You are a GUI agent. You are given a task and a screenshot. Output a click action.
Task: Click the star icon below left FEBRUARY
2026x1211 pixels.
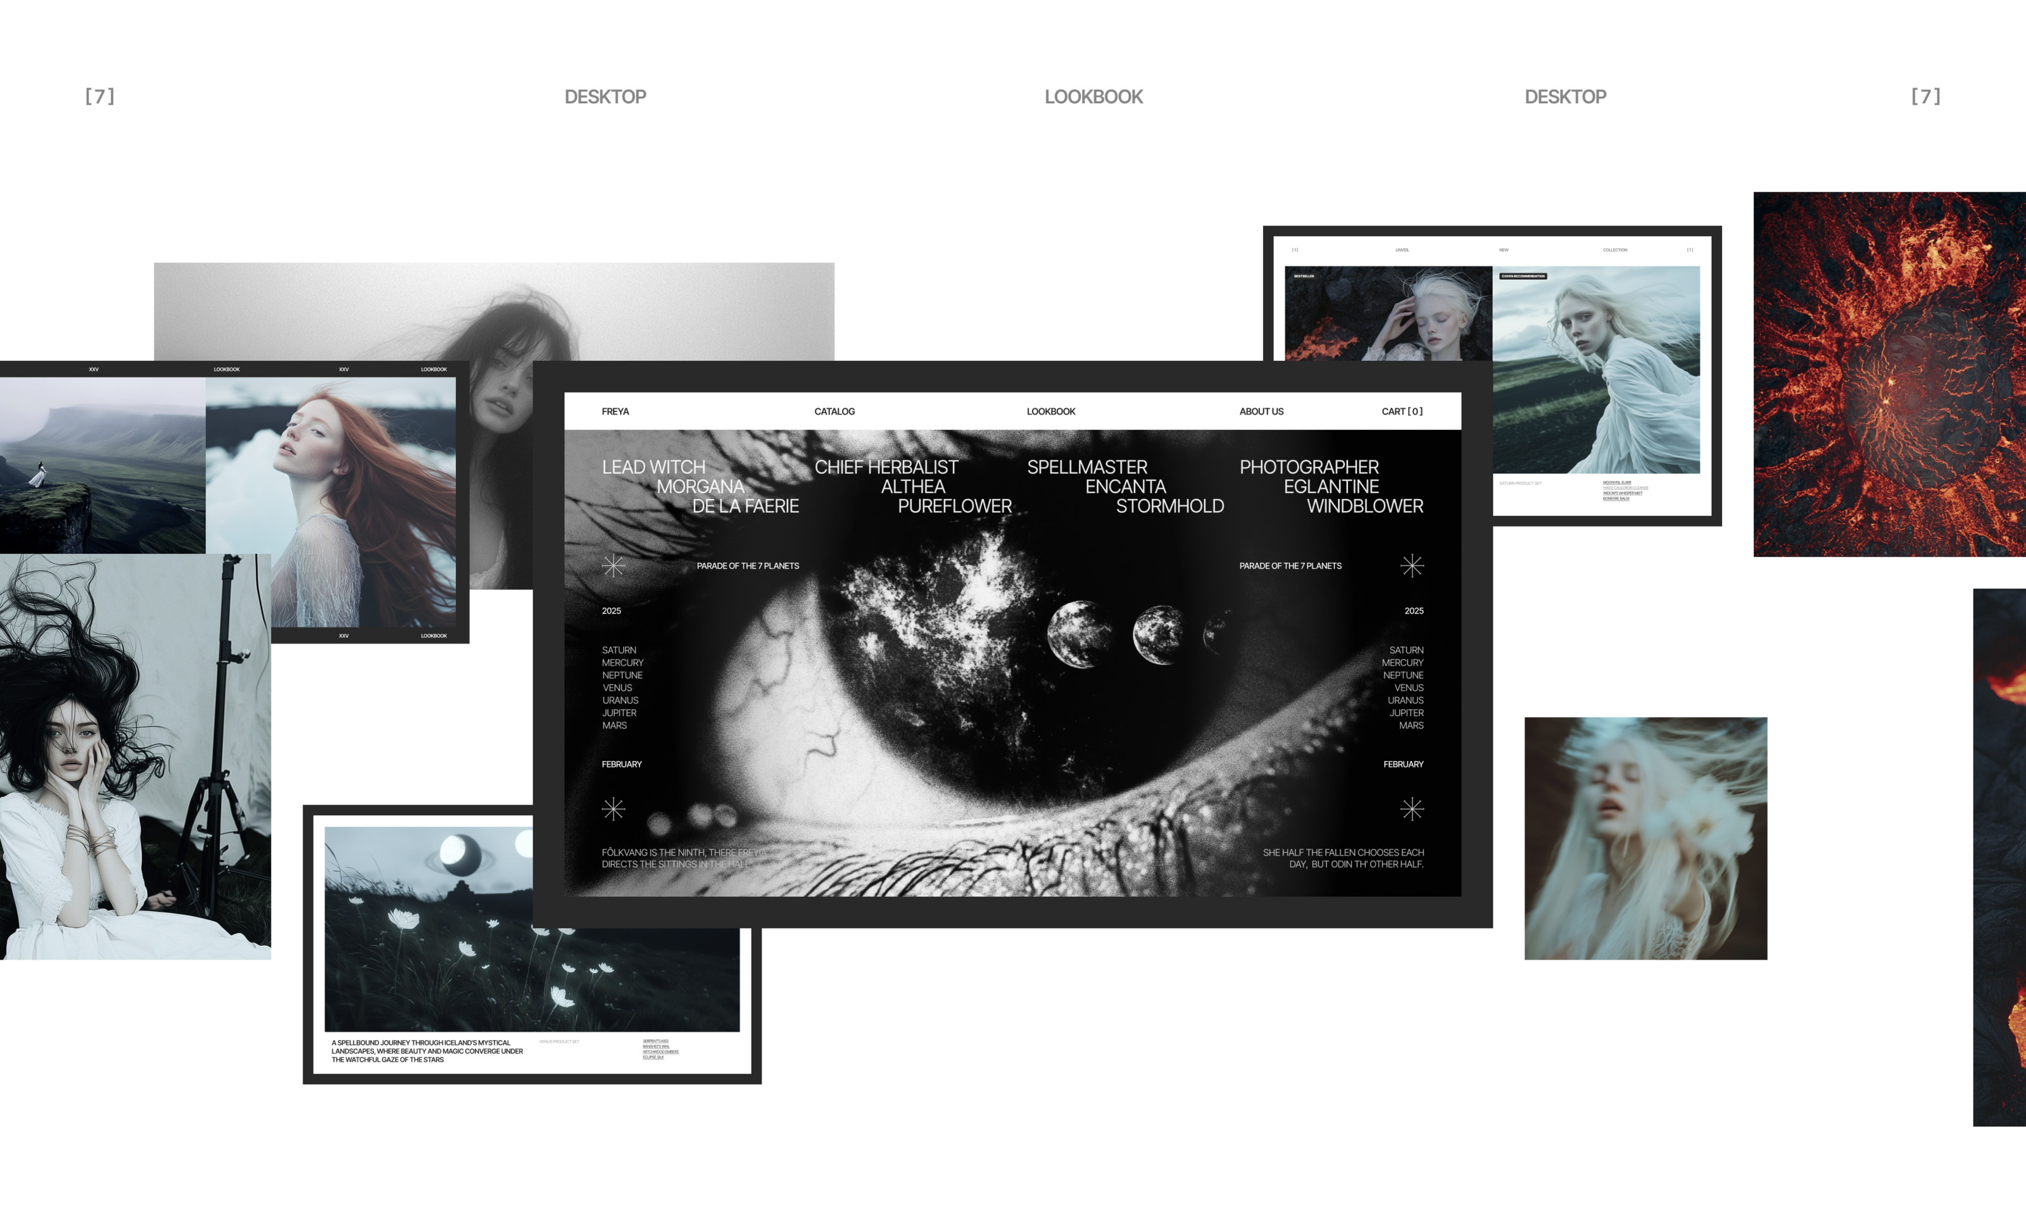pos(613,808)
